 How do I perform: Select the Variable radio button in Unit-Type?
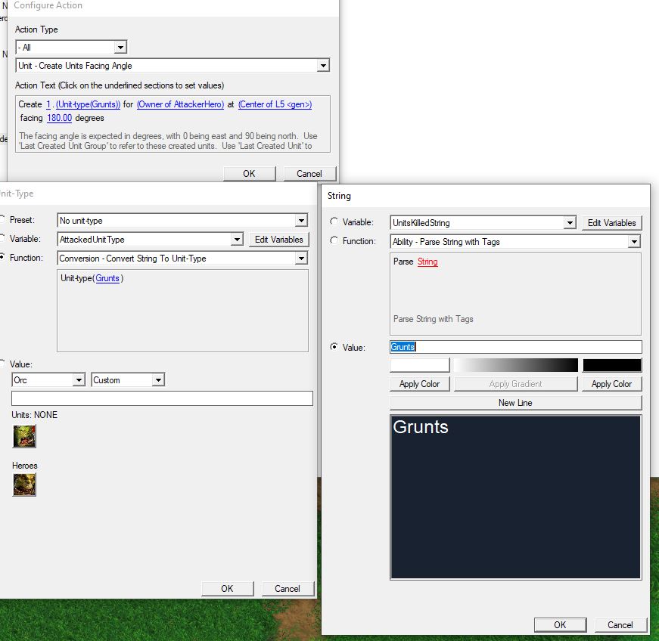[x=2, y=238]
